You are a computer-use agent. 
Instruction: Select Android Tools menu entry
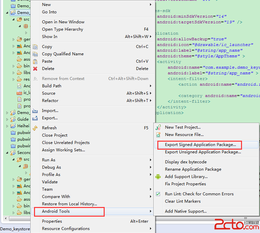[x=93, y=211]
